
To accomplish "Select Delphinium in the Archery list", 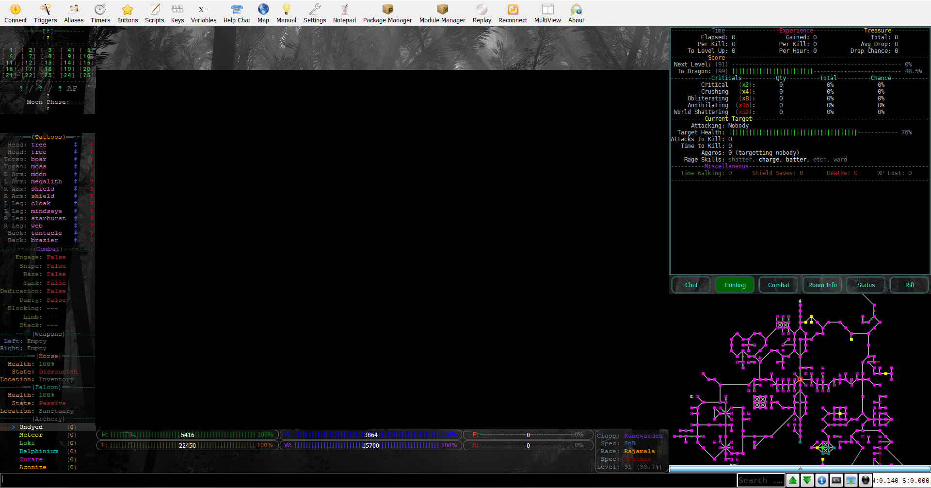I will 39,452.
